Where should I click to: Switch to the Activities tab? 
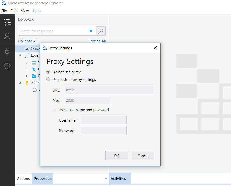[x=119, y=178]
